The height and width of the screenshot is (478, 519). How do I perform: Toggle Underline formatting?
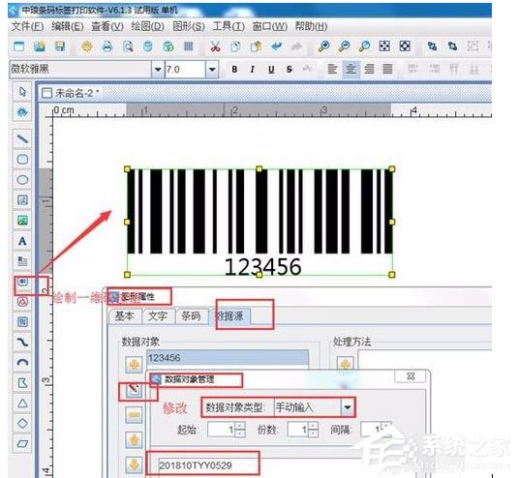[271, 69]
